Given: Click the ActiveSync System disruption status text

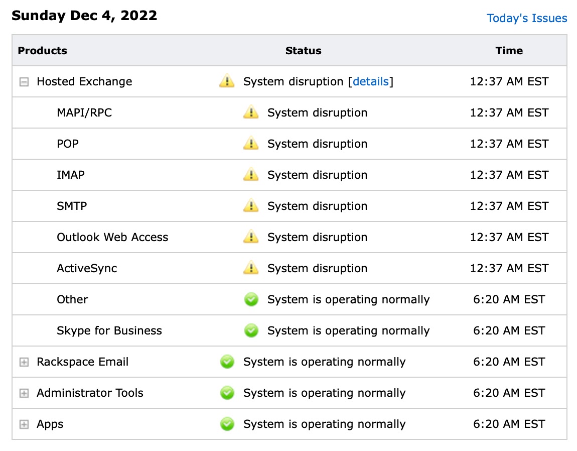Looking at the screenshot, I should coord(317,268).
